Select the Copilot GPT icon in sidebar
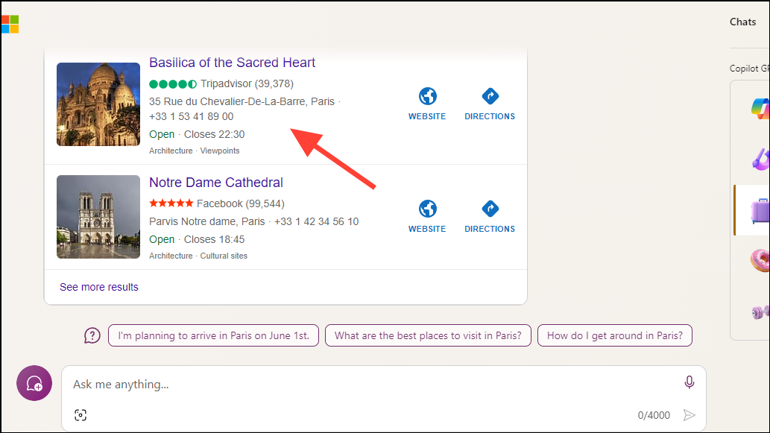The height and width of the screenshot is (433, 770). coord(760,109)
